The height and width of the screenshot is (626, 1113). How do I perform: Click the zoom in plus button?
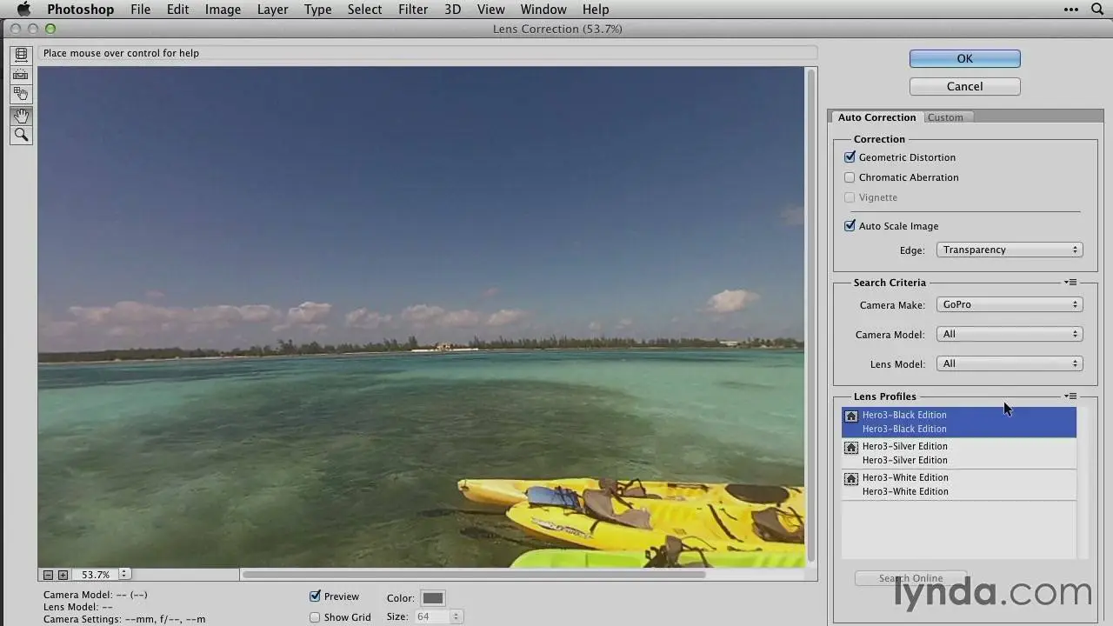pos(63,575)
